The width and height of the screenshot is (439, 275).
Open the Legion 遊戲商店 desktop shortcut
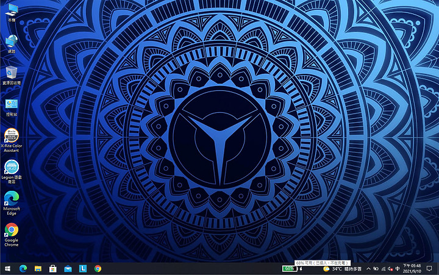coord(12,172)
